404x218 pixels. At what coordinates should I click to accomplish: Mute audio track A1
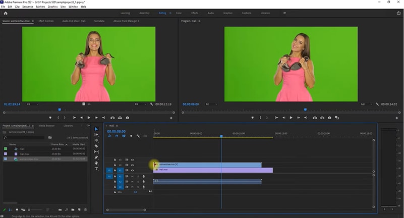133,176
